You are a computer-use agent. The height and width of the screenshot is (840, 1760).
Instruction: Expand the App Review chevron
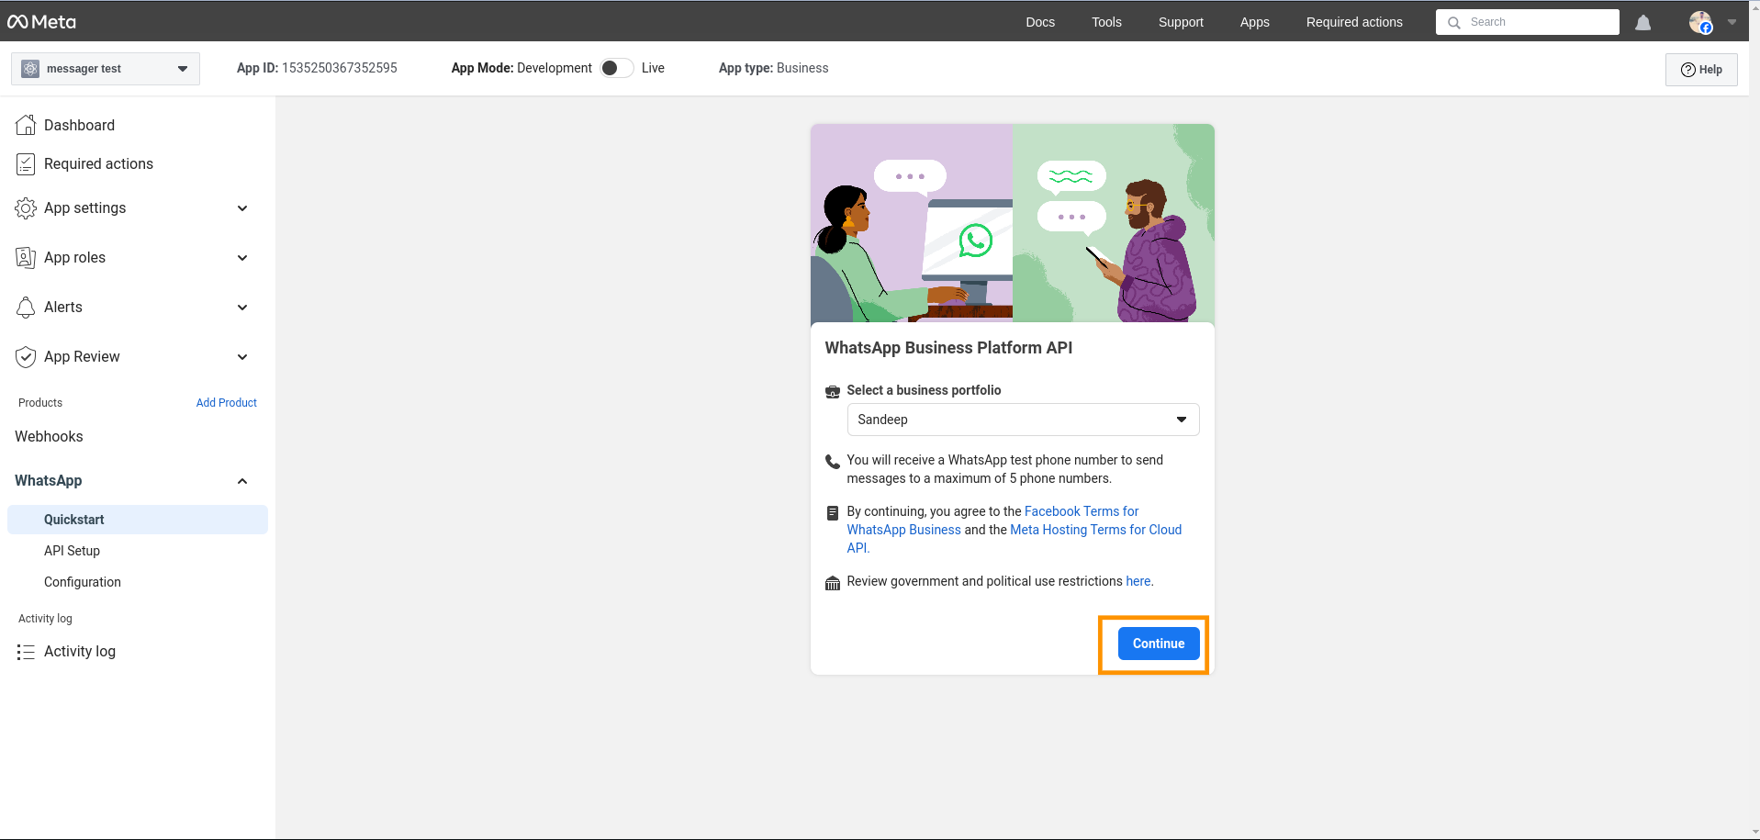pyautogui.click(x=242, y=357)
